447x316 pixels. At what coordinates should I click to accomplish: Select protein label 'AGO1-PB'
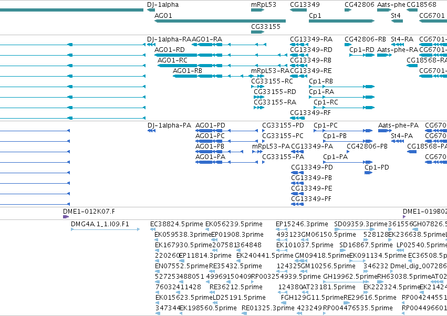click(x=210, y=146)
